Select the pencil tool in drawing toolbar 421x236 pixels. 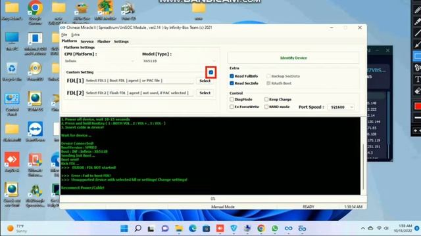pos(417,10)
